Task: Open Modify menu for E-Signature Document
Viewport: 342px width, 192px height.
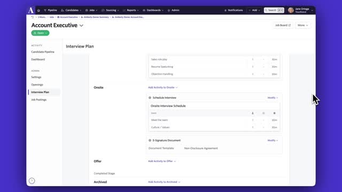Action: click(x=273, y=140)
